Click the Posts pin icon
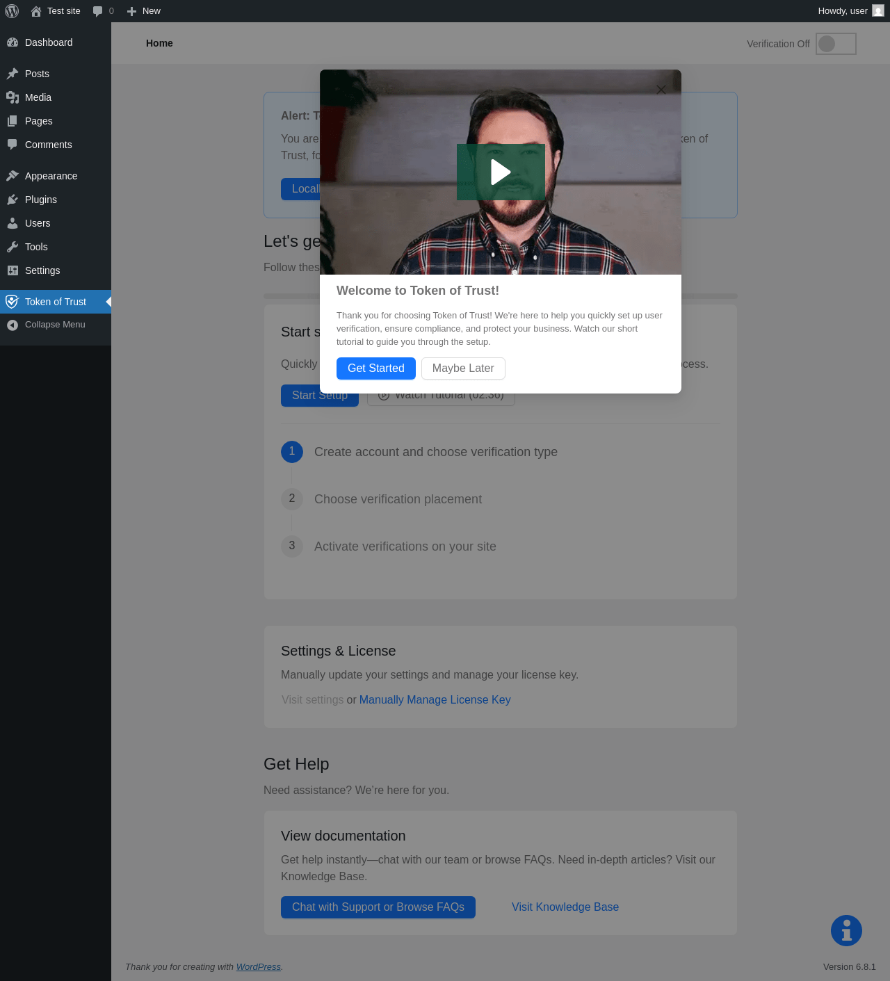 [x=13, y=74]
